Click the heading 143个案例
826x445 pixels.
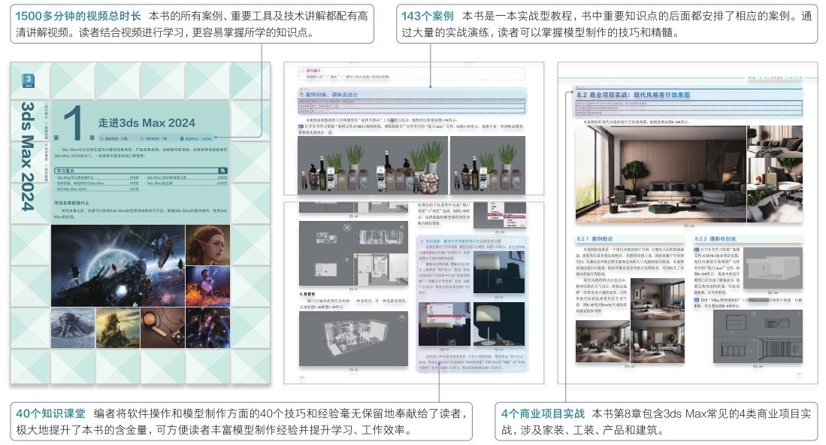click(x=427, y=17)
